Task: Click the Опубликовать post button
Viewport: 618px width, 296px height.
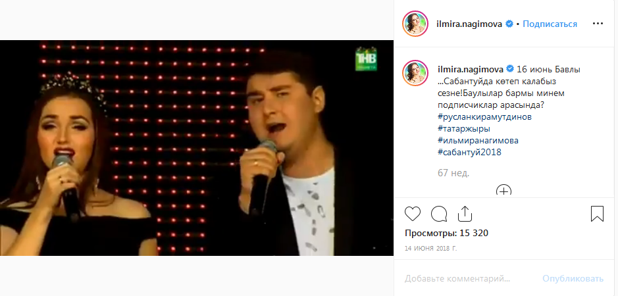Action: (x=573, y=279)
